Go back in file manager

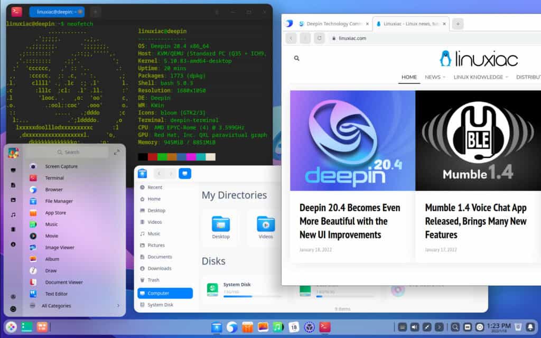click(x=159, y=173)
